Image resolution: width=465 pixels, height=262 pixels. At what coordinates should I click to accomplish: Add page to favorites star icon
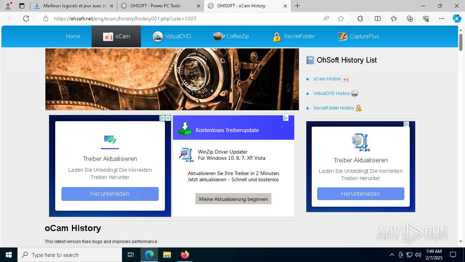[x=341, y=19]
